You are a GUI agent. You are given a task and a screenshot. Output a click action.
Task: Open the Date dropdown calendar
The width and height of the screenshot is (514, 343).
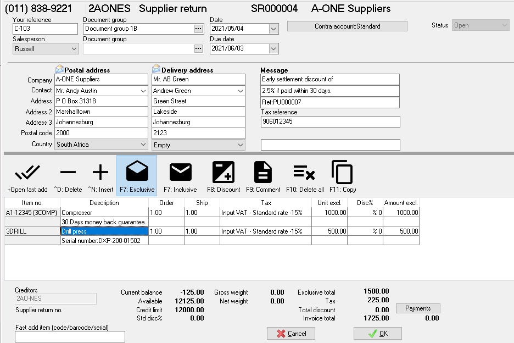coord(273,29)
